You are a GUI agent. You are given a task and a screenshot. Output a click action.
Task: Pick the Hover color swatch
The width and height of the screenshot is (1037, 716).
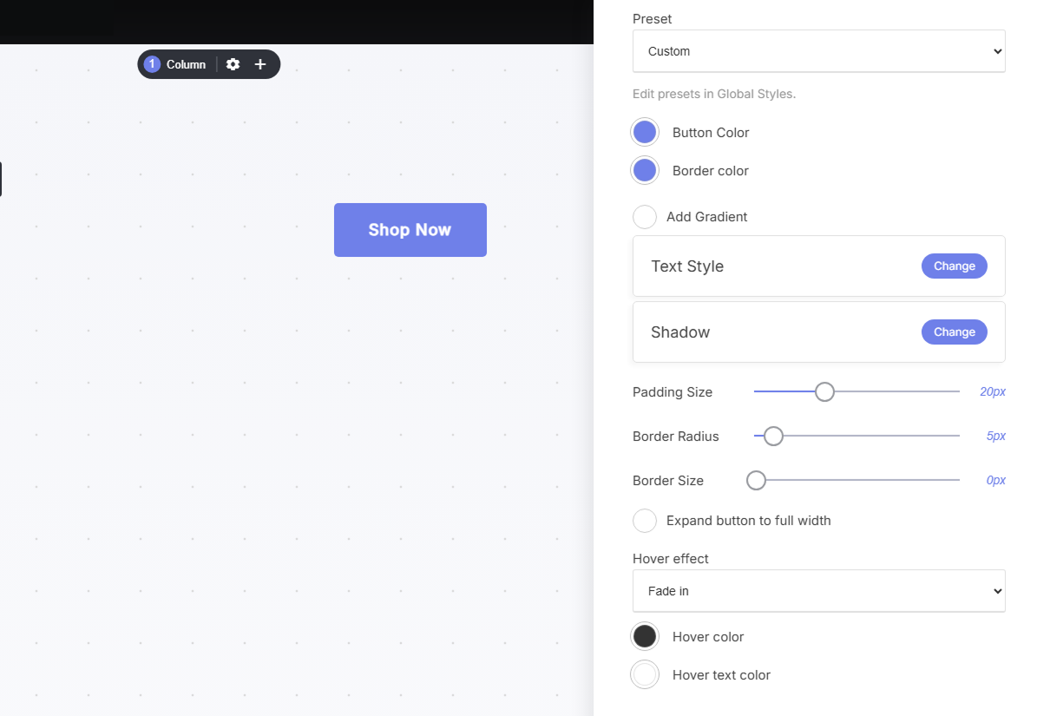click(645, 637)
